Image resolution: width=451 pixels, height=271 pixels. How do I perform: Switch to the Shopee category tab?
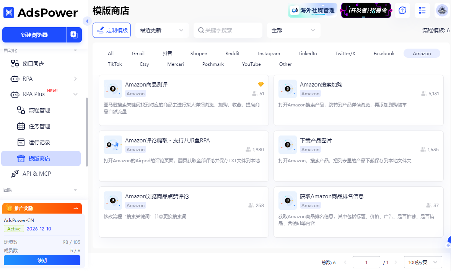(199, 54)
